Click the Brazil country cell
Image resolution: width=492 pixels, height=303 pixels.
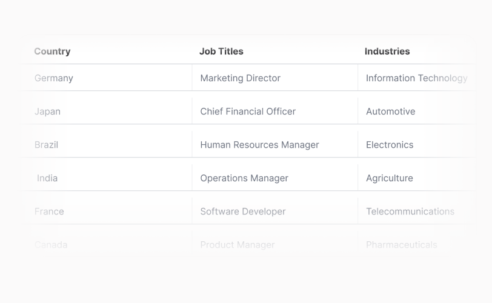(47, 145)
